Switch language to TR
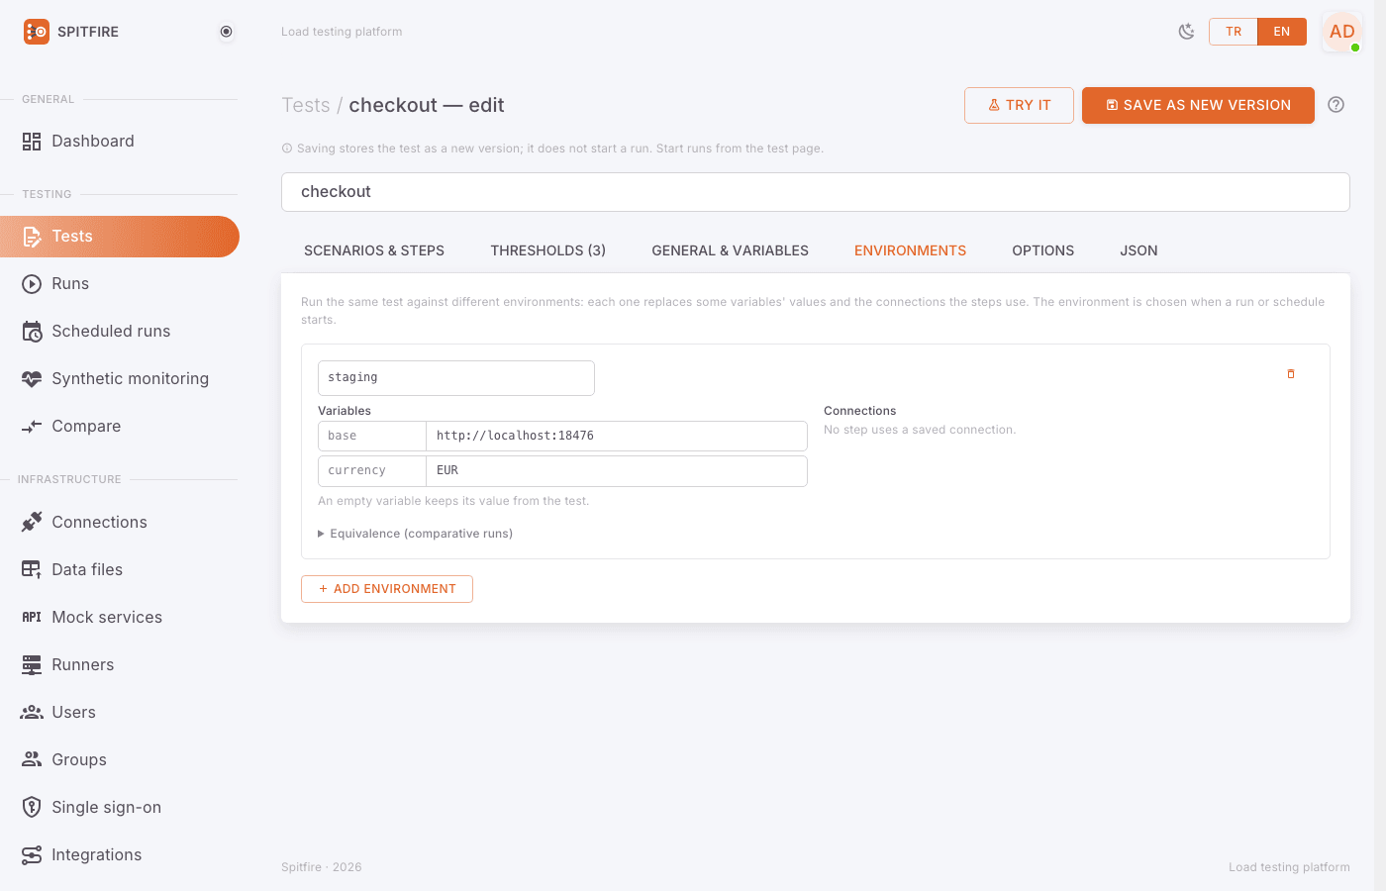This screenshot has width=1386, height=891. pyautogui.click(x=1234, y=32)
